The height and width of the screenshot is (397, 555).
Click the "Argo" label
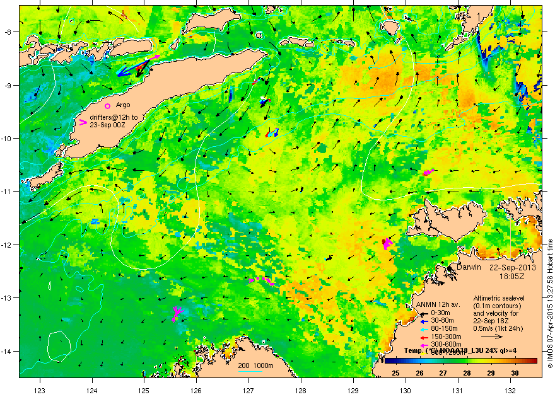tap(123, 105)
